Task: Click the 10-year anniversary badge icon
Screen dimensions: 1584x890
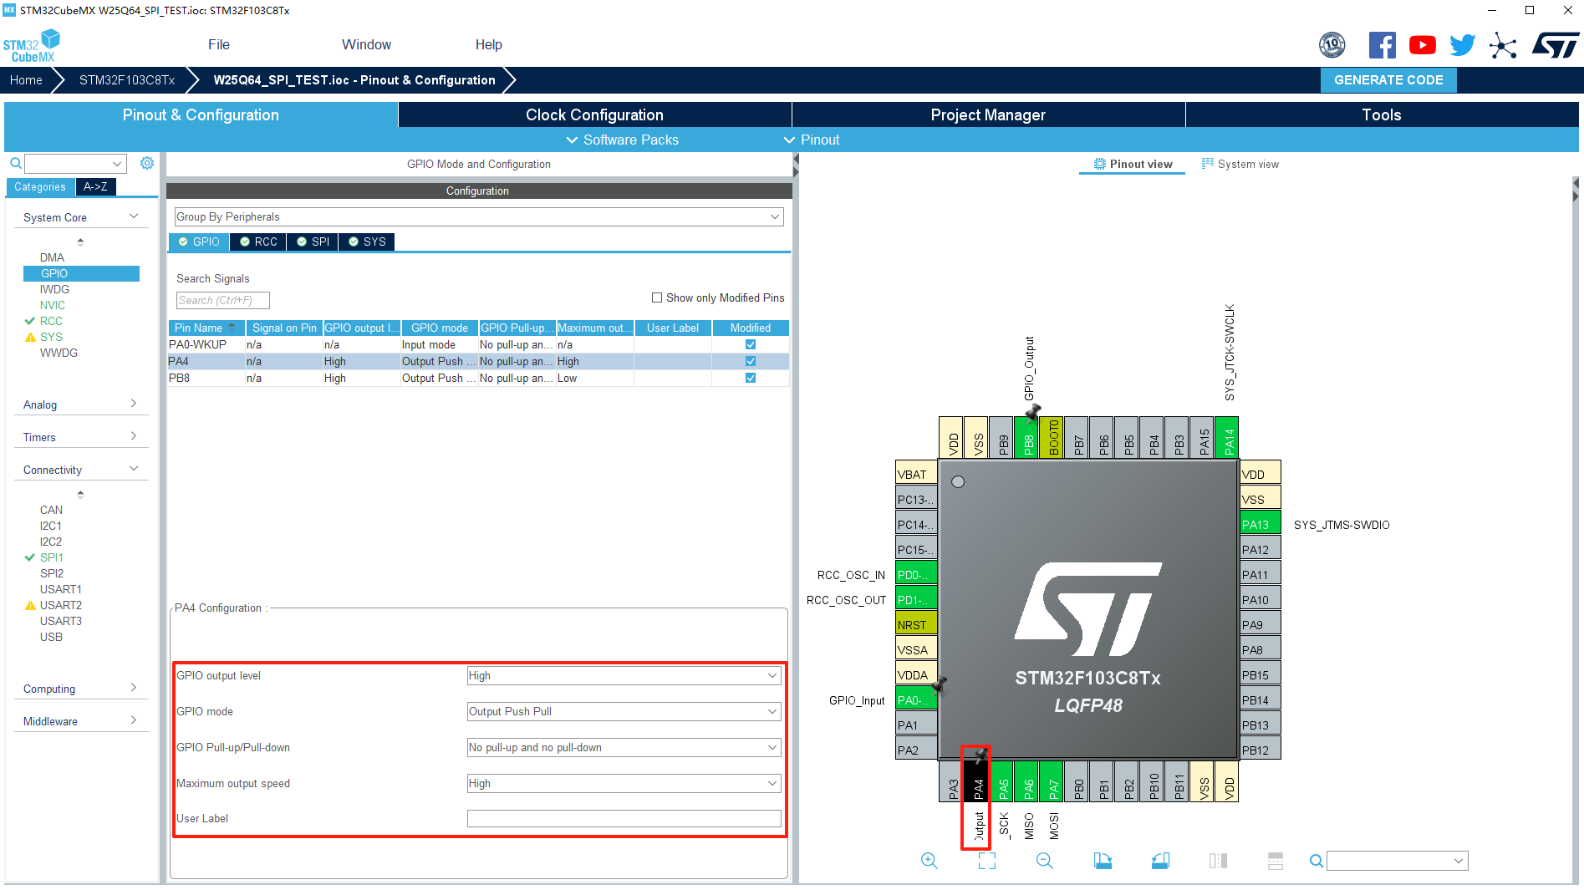Action: coord(1332,45)
